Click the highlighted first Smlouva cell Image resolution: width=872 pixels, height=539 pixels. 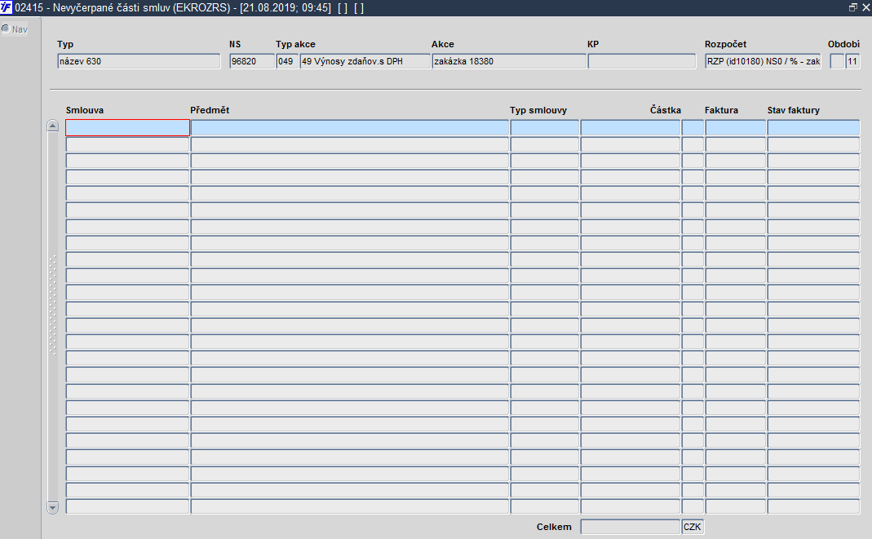(127, 128)
